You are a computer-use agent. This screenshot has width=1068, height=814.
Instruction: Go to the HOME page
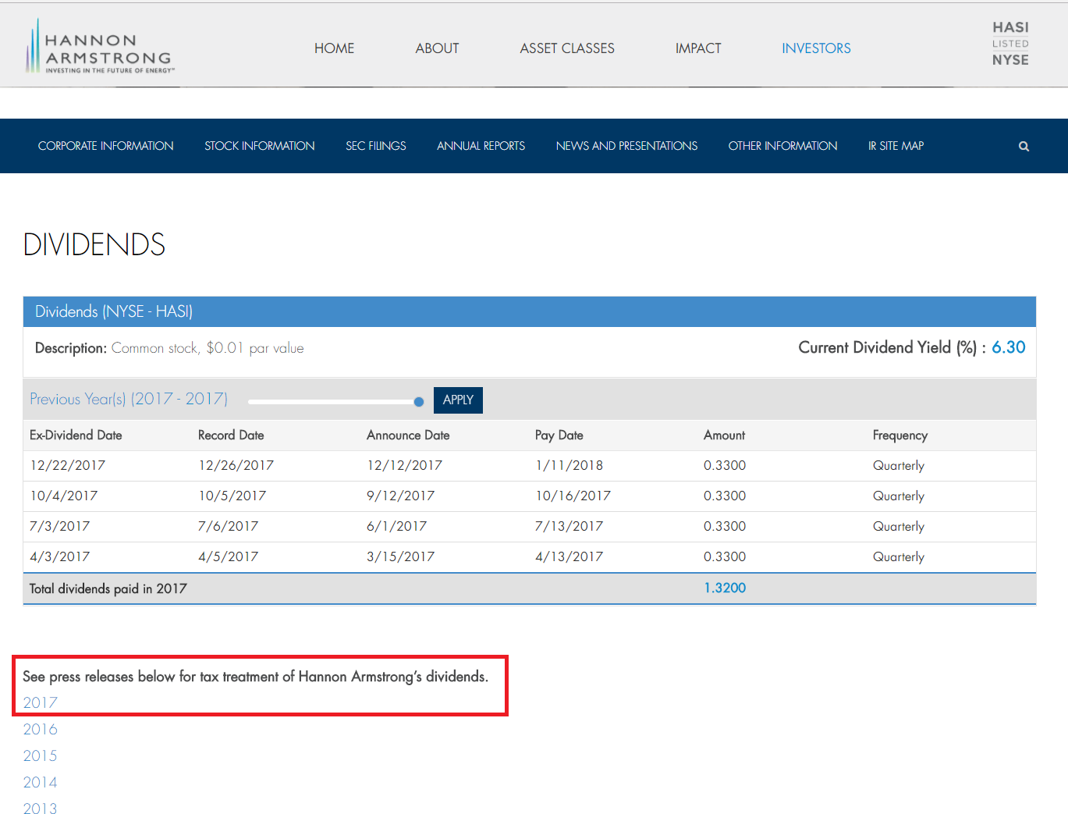[x=334, y=48]
